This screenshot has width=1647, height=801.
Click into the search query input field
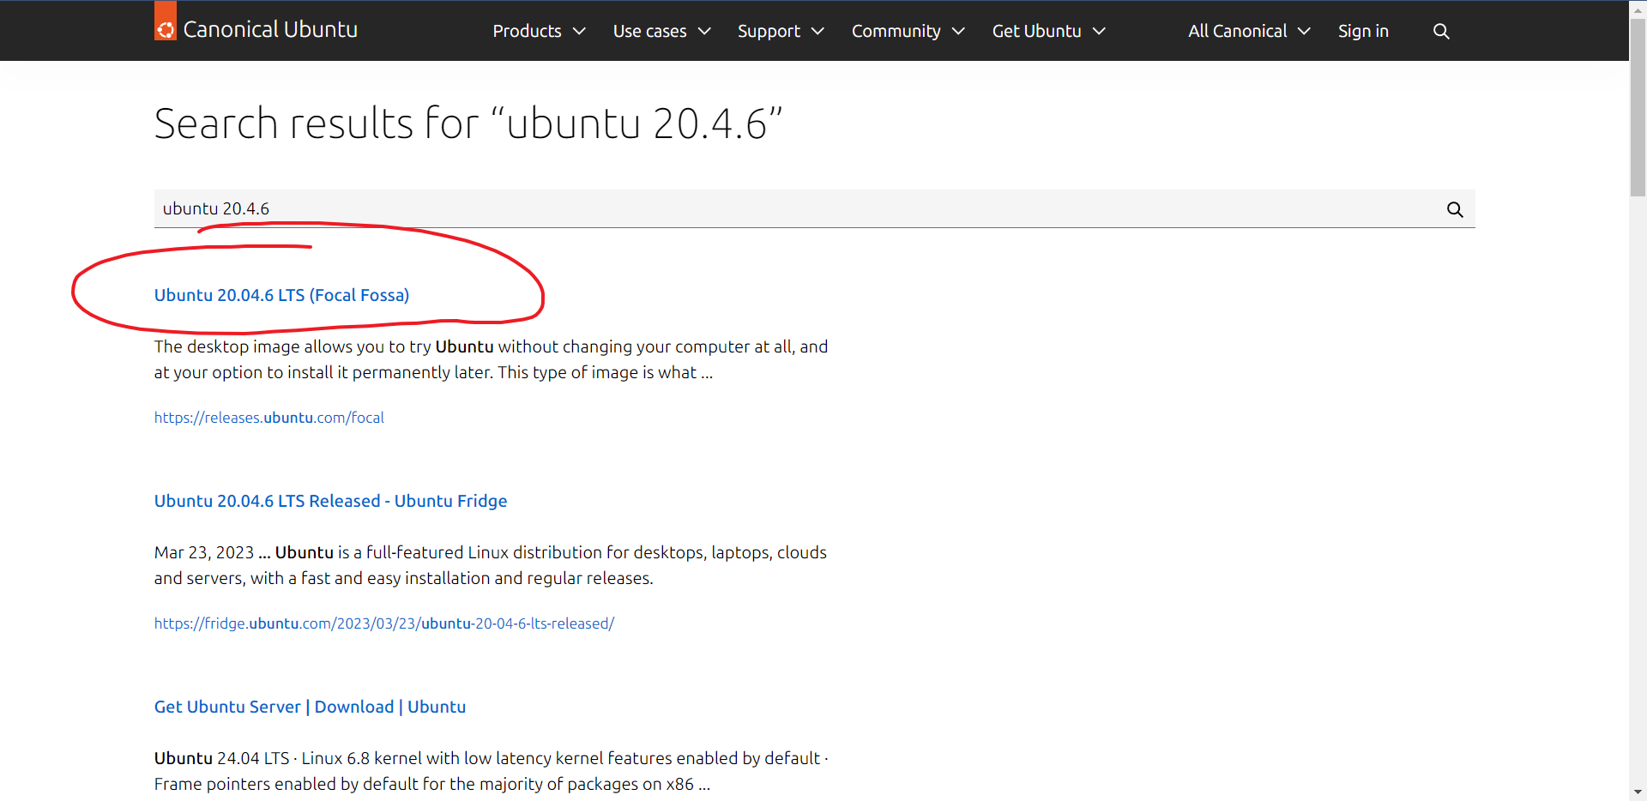[x=772, y=208]
